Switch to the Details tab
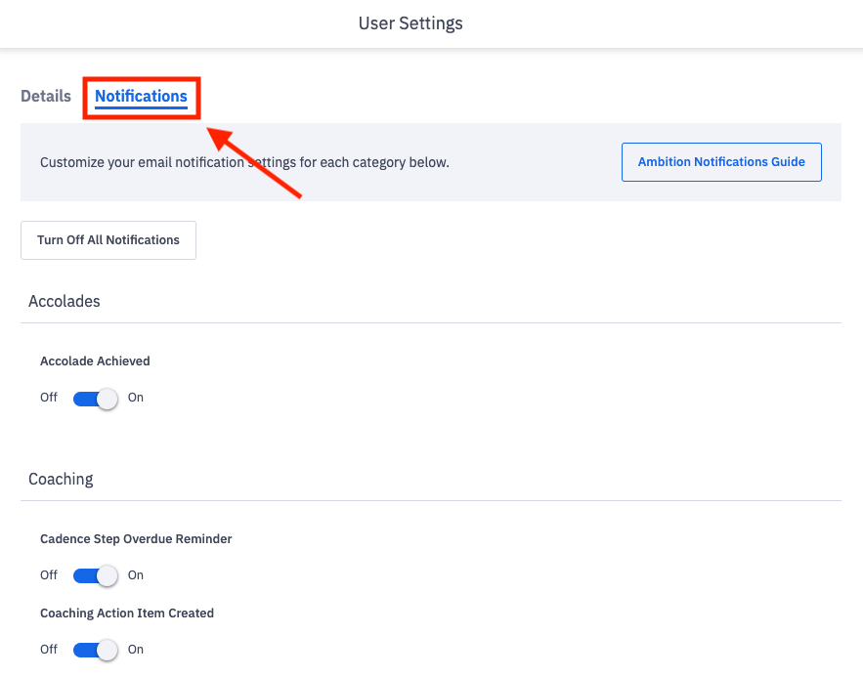Image resolution: width=863 pixels, height=677 pixels. pos(46,96)
